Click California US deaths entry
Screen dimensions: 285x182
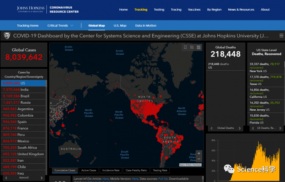[x=265, y=93]
